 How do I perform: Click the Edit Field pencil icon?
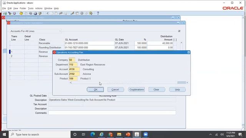(72, 13)
